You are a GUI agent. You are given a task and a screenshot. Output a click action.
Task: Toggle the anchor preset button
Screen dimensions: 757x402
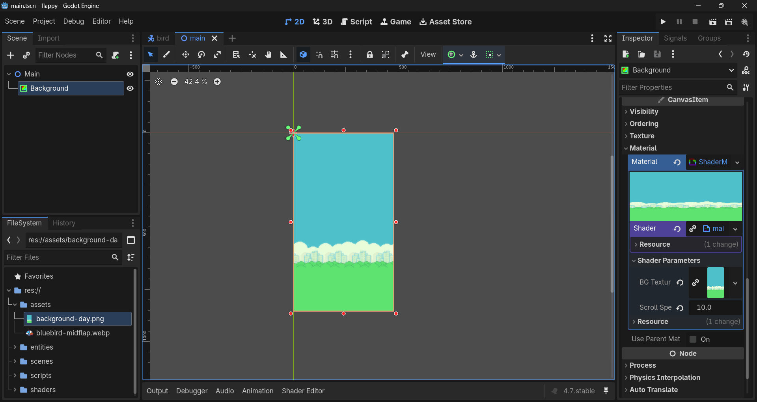[474, 55]
